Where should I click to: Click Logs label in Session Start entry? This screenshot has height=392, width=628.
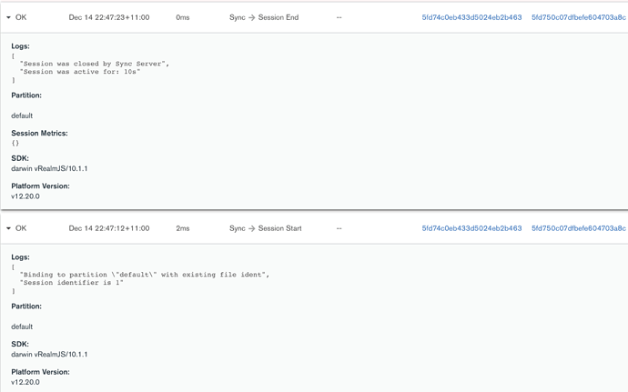[x=20, y=257]
